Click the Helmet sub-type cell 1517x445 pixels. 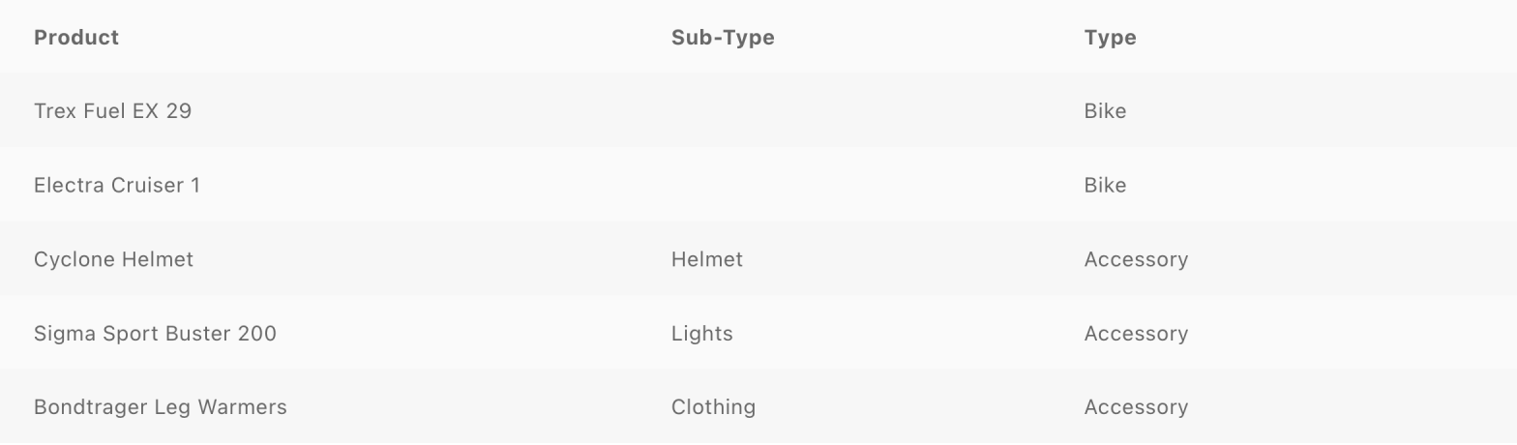(707, 259)
